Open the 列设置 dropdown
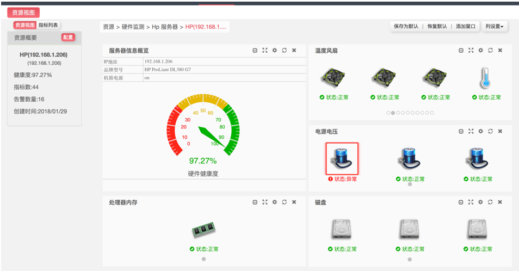The width and height of the screenshot is (519, 271). (x=494, y=26)
